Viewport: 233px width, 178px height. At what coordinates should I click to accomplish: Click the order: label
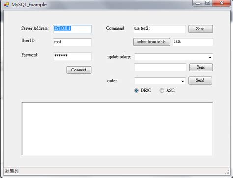[x=113, y=81]
